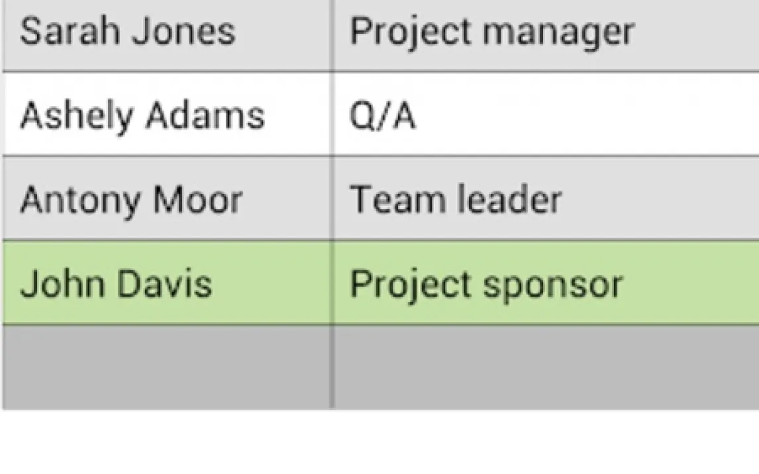The height and width of the screenshot is (474, 759).
Task: Select the Ashely Adams name cell
Action: (166, 115)
